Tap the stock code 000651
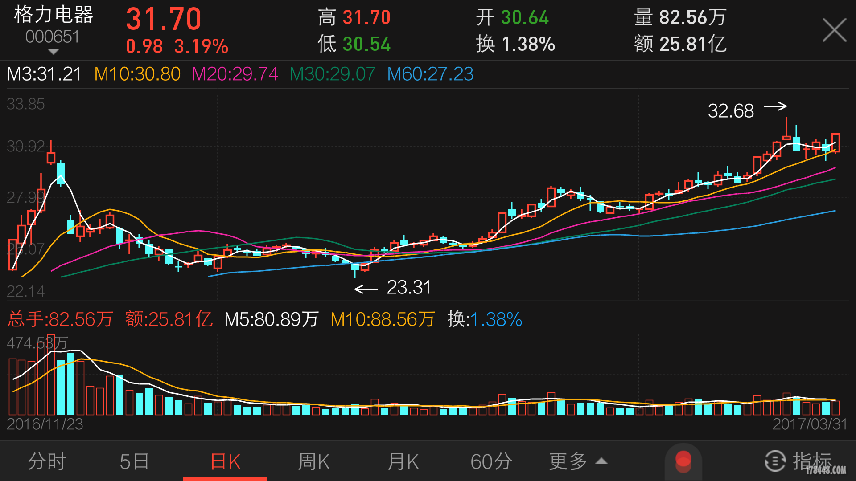 coord(52,37)
